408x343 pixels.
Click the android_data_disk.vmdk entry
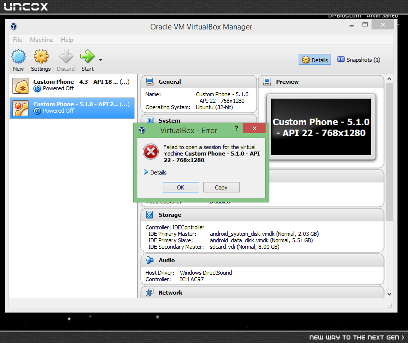[261, 240]
